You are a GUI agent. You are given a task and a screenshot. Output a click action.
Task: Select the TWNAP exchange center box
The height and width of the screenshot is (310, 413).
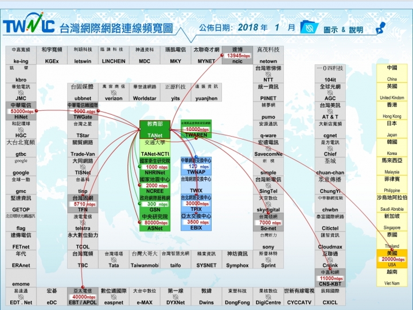196,166
